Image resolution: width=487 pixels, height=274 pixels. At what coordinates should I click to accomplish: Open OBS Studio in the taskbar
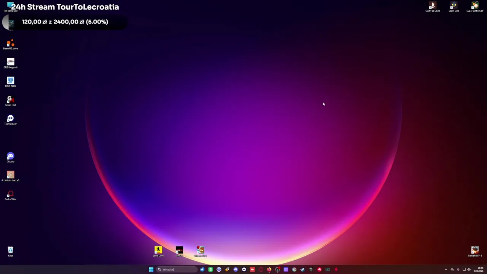[277, 269]
